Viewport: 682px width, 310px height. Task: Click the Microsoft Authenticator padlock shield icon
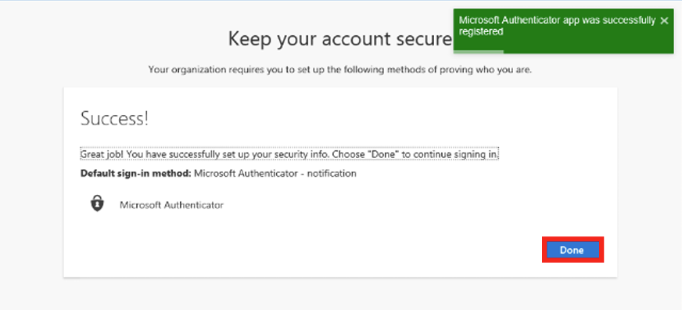(98, 204)
